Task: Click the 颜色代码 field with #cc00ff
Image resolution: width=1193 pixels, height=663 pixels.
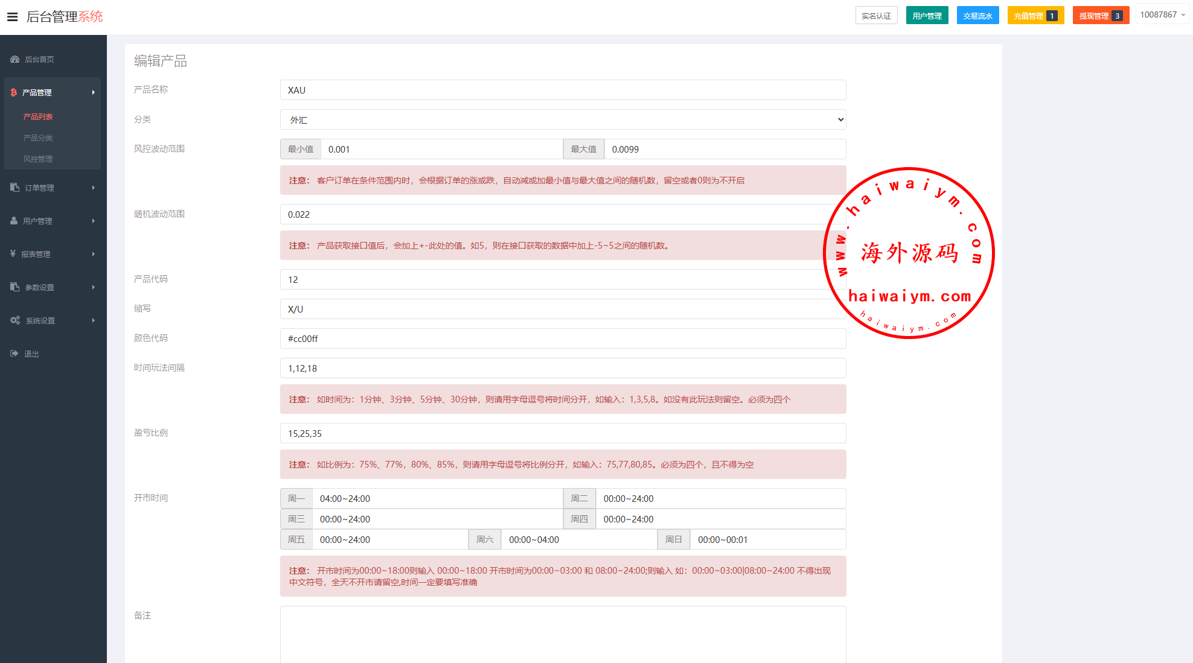Action: tap(563, 338)
